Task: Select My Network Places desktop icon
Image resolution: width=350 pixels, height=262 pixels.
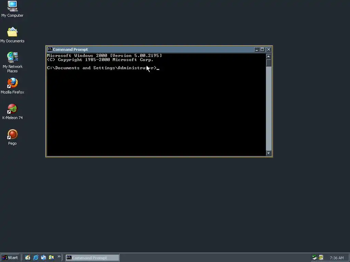Action: click(12, 62)
